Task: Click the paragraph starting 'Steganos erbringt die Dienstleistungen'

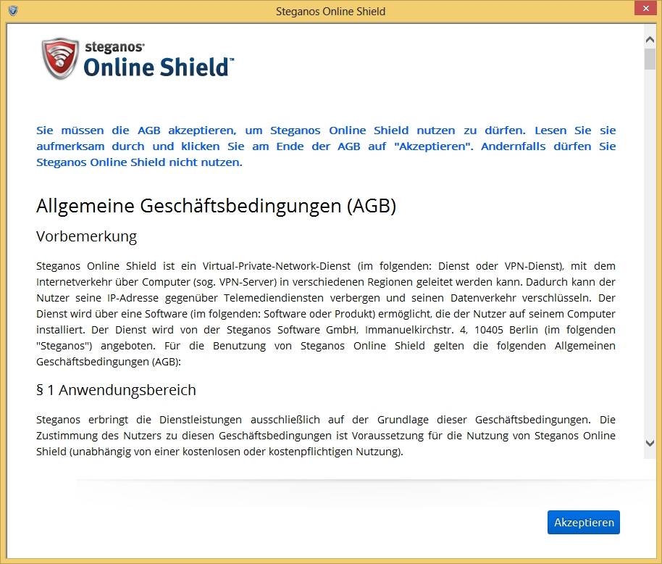Action: [326, 436]
